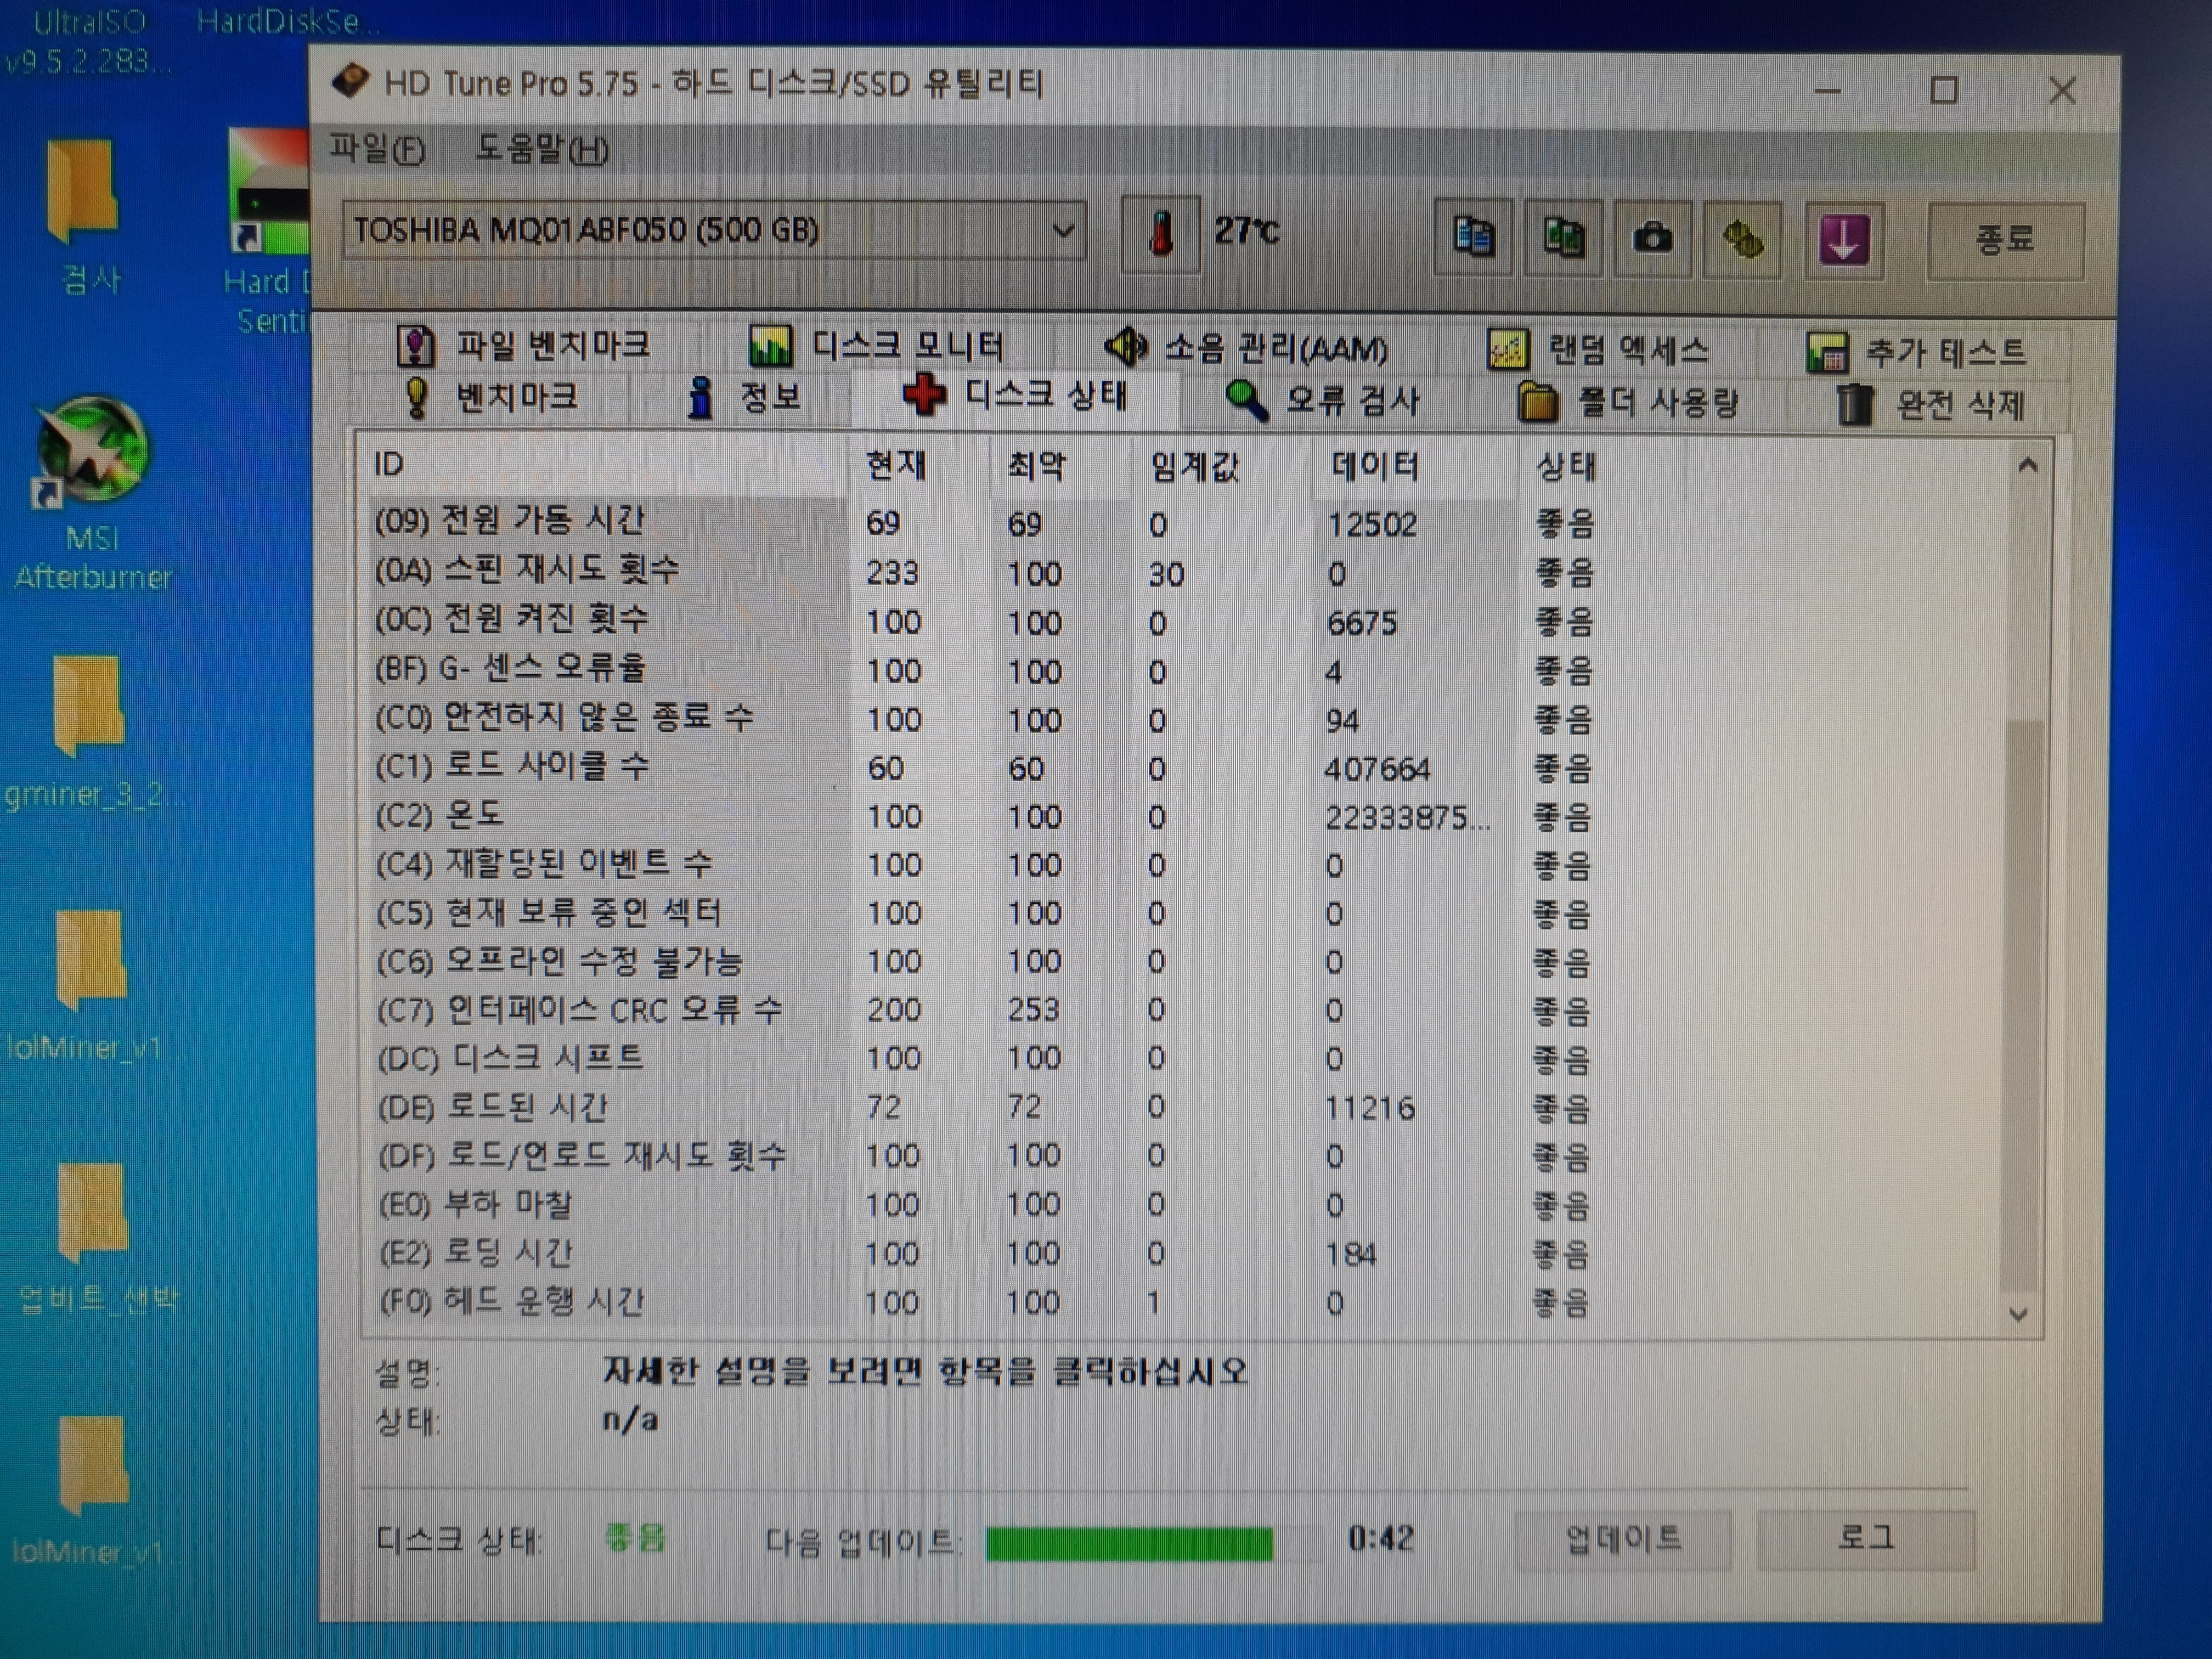Click the purple download arrow icon
This screenshot has height=1659, width=2212.
pyautogui.click(x=1844, y=241)
